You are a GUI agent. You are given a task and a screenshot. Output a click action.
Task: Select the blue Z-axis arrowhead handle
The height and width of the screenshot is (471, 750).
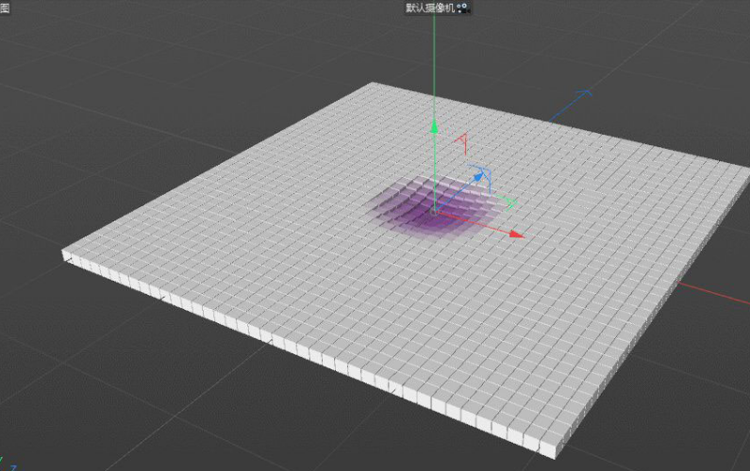point(477,177)
